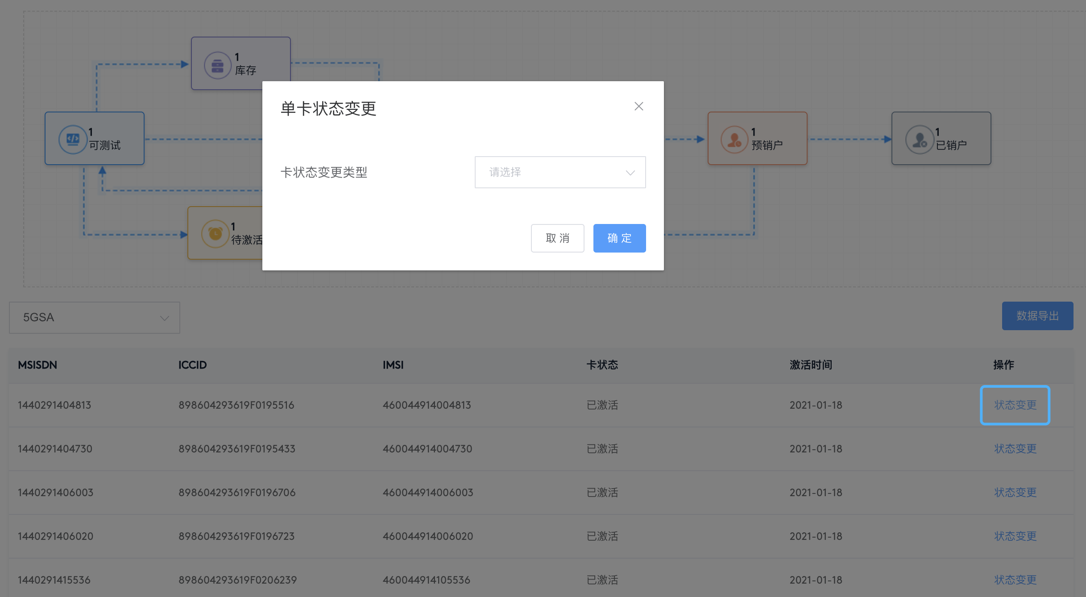Select a change type from the 请选择 combo box
This screenshot has height=597, width=1086.
point(560,172)
